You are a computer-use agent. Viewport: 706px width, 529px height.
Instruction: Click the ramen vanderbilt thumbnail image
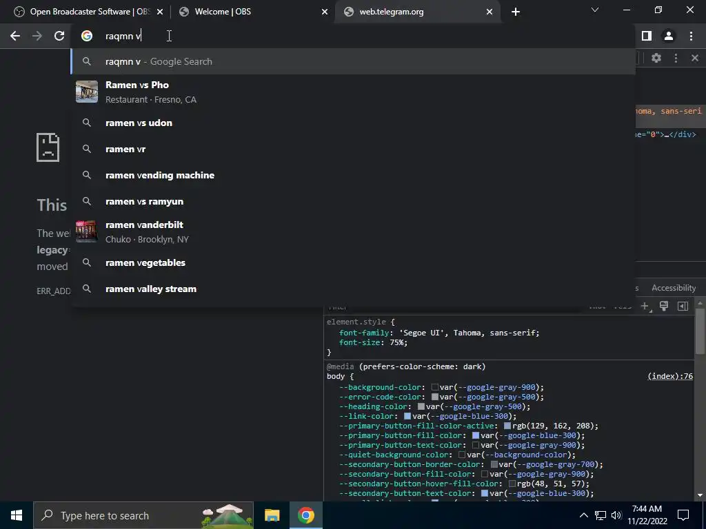point(87,231)
